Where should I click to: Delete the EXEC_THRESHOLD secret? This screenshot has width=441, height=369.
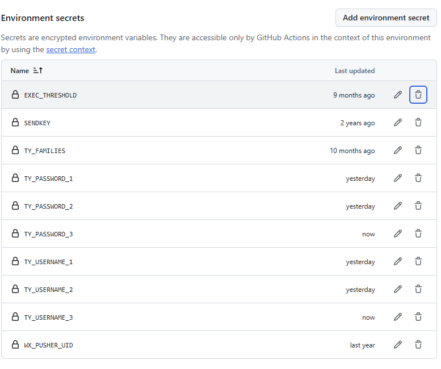pyautogui.click(x=418, y=95)
